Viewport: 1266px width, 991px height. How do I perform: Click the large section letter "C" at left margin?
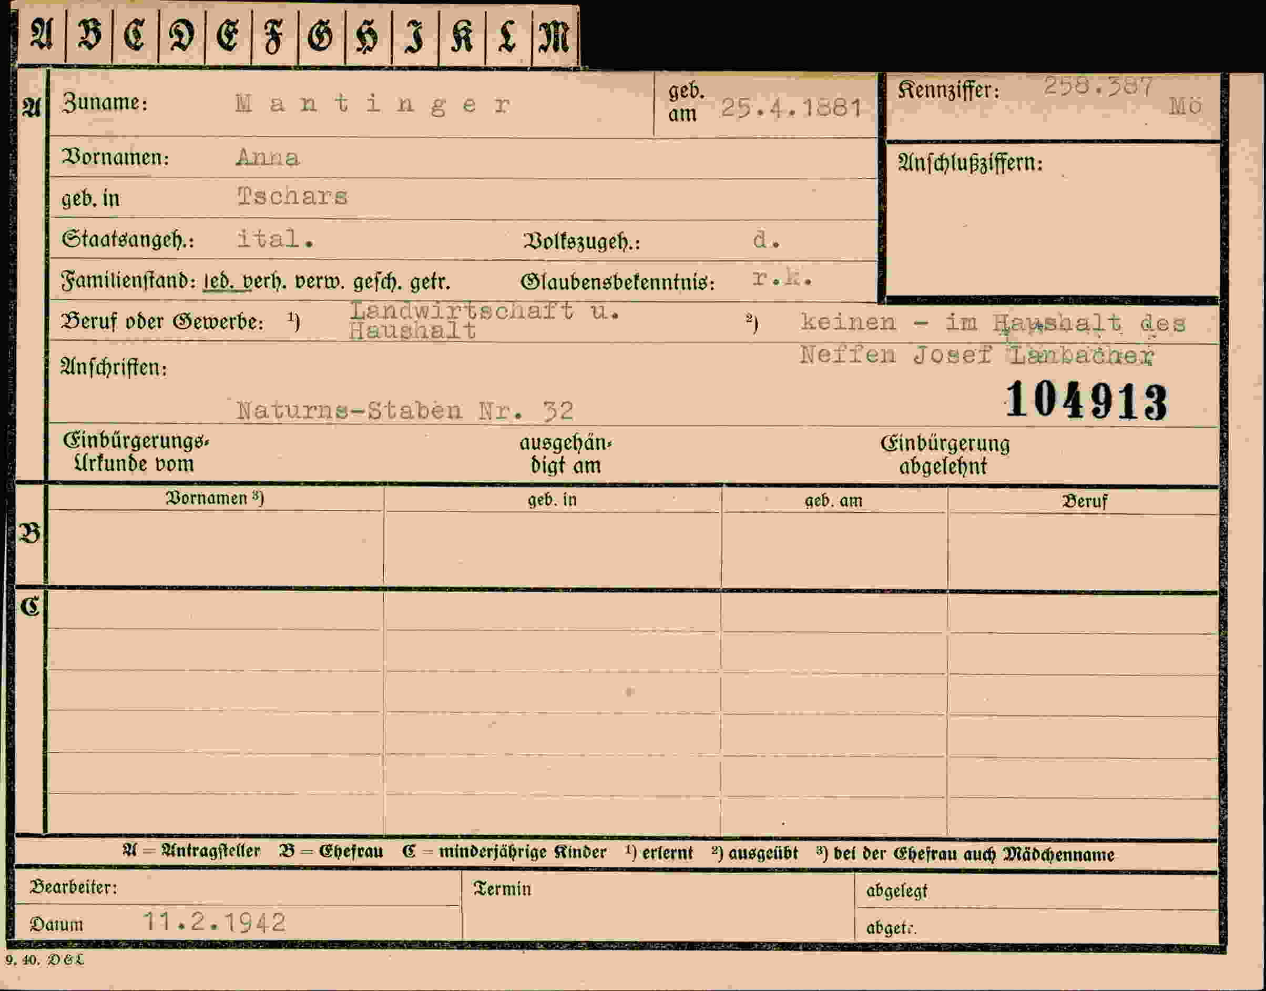point(30,607)
